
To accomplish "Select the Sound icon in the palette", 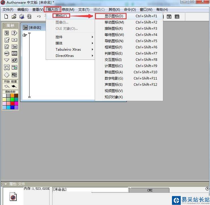I will point(14,60).
